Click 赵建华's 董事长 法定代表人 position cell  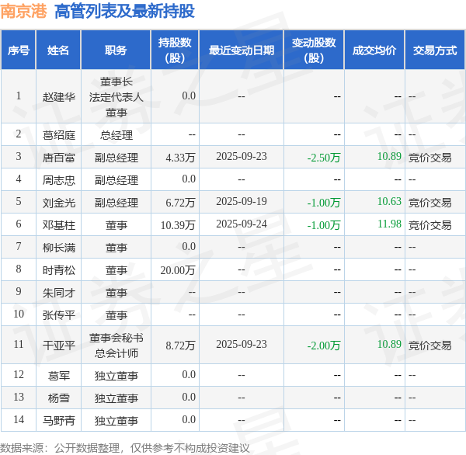[116, 97]
